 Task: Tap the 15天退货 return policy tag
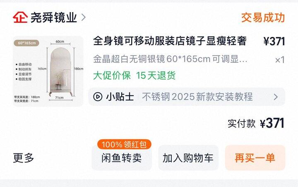click(156, 75)
